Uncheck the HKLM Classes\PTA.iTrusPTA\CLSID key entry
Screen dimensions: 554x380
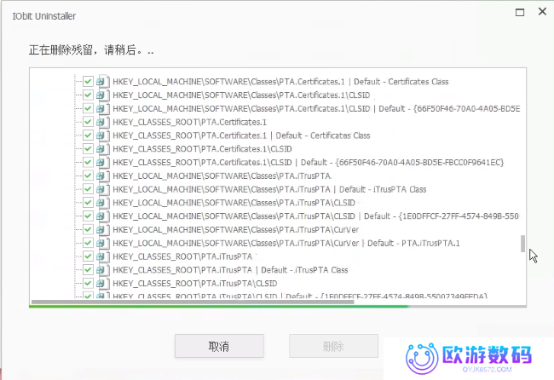tap(88, 203)
